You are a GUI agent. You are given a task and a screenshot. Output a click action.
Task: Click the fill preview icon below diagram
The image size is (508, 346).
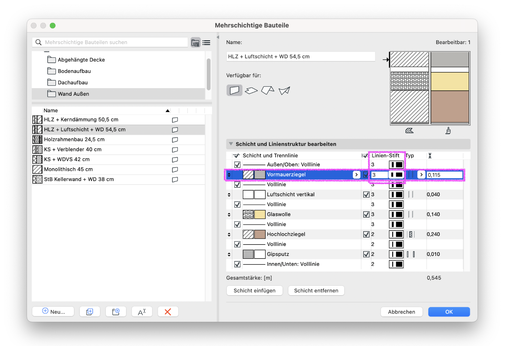point(409,131)
